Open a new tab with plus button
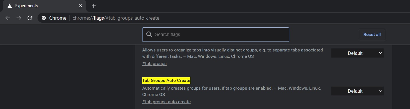 coord(94,6)
